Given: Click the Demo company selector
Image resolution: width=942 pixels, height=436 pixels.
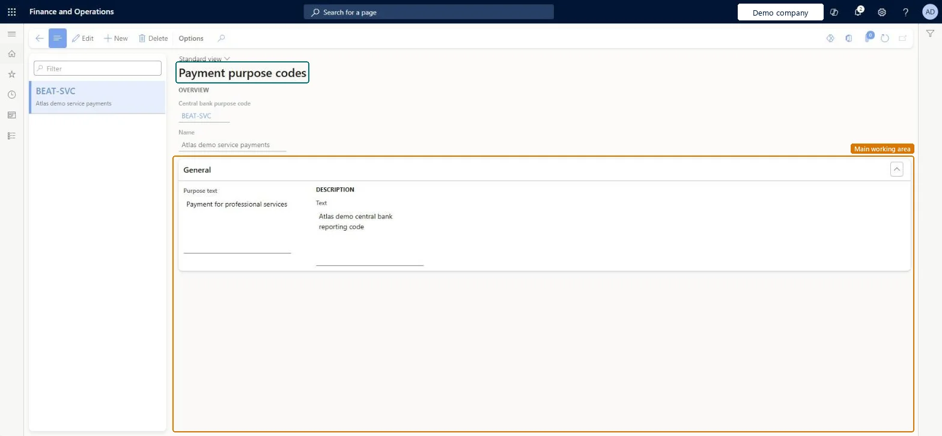Looking at the screenshot, I should coord(780,13).
